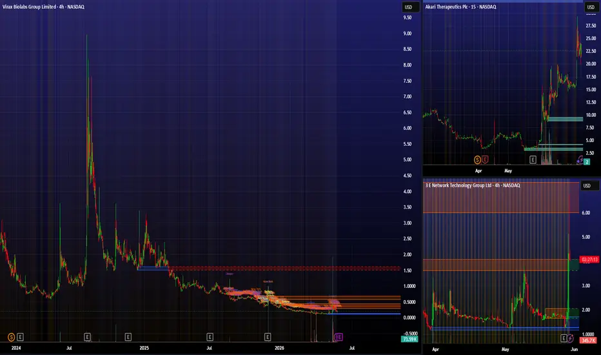Open the Virax earnings marker above Jul 2025 label
This screenshot has height=355, width=601.
210,337
